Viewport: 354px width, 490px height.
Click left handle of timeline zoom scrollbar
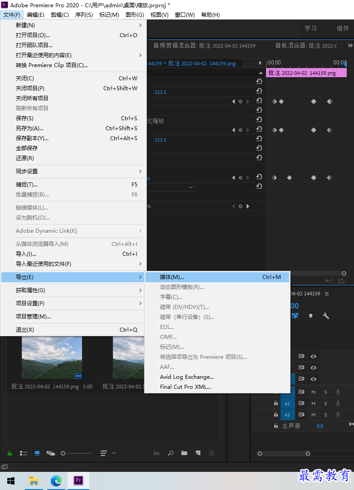pyautogui.click(x=259, y=453)
